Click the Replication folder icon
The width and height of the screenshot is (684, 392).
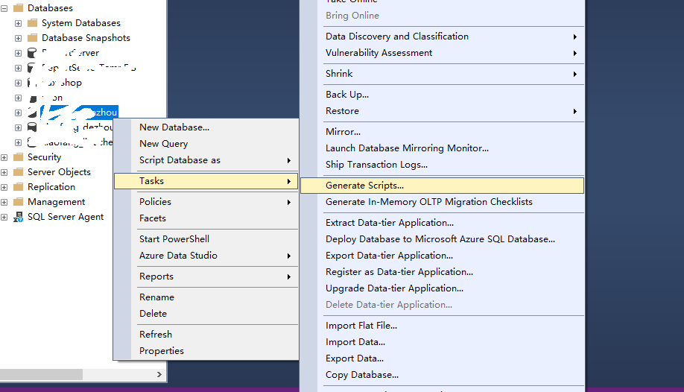click(19, 187)
